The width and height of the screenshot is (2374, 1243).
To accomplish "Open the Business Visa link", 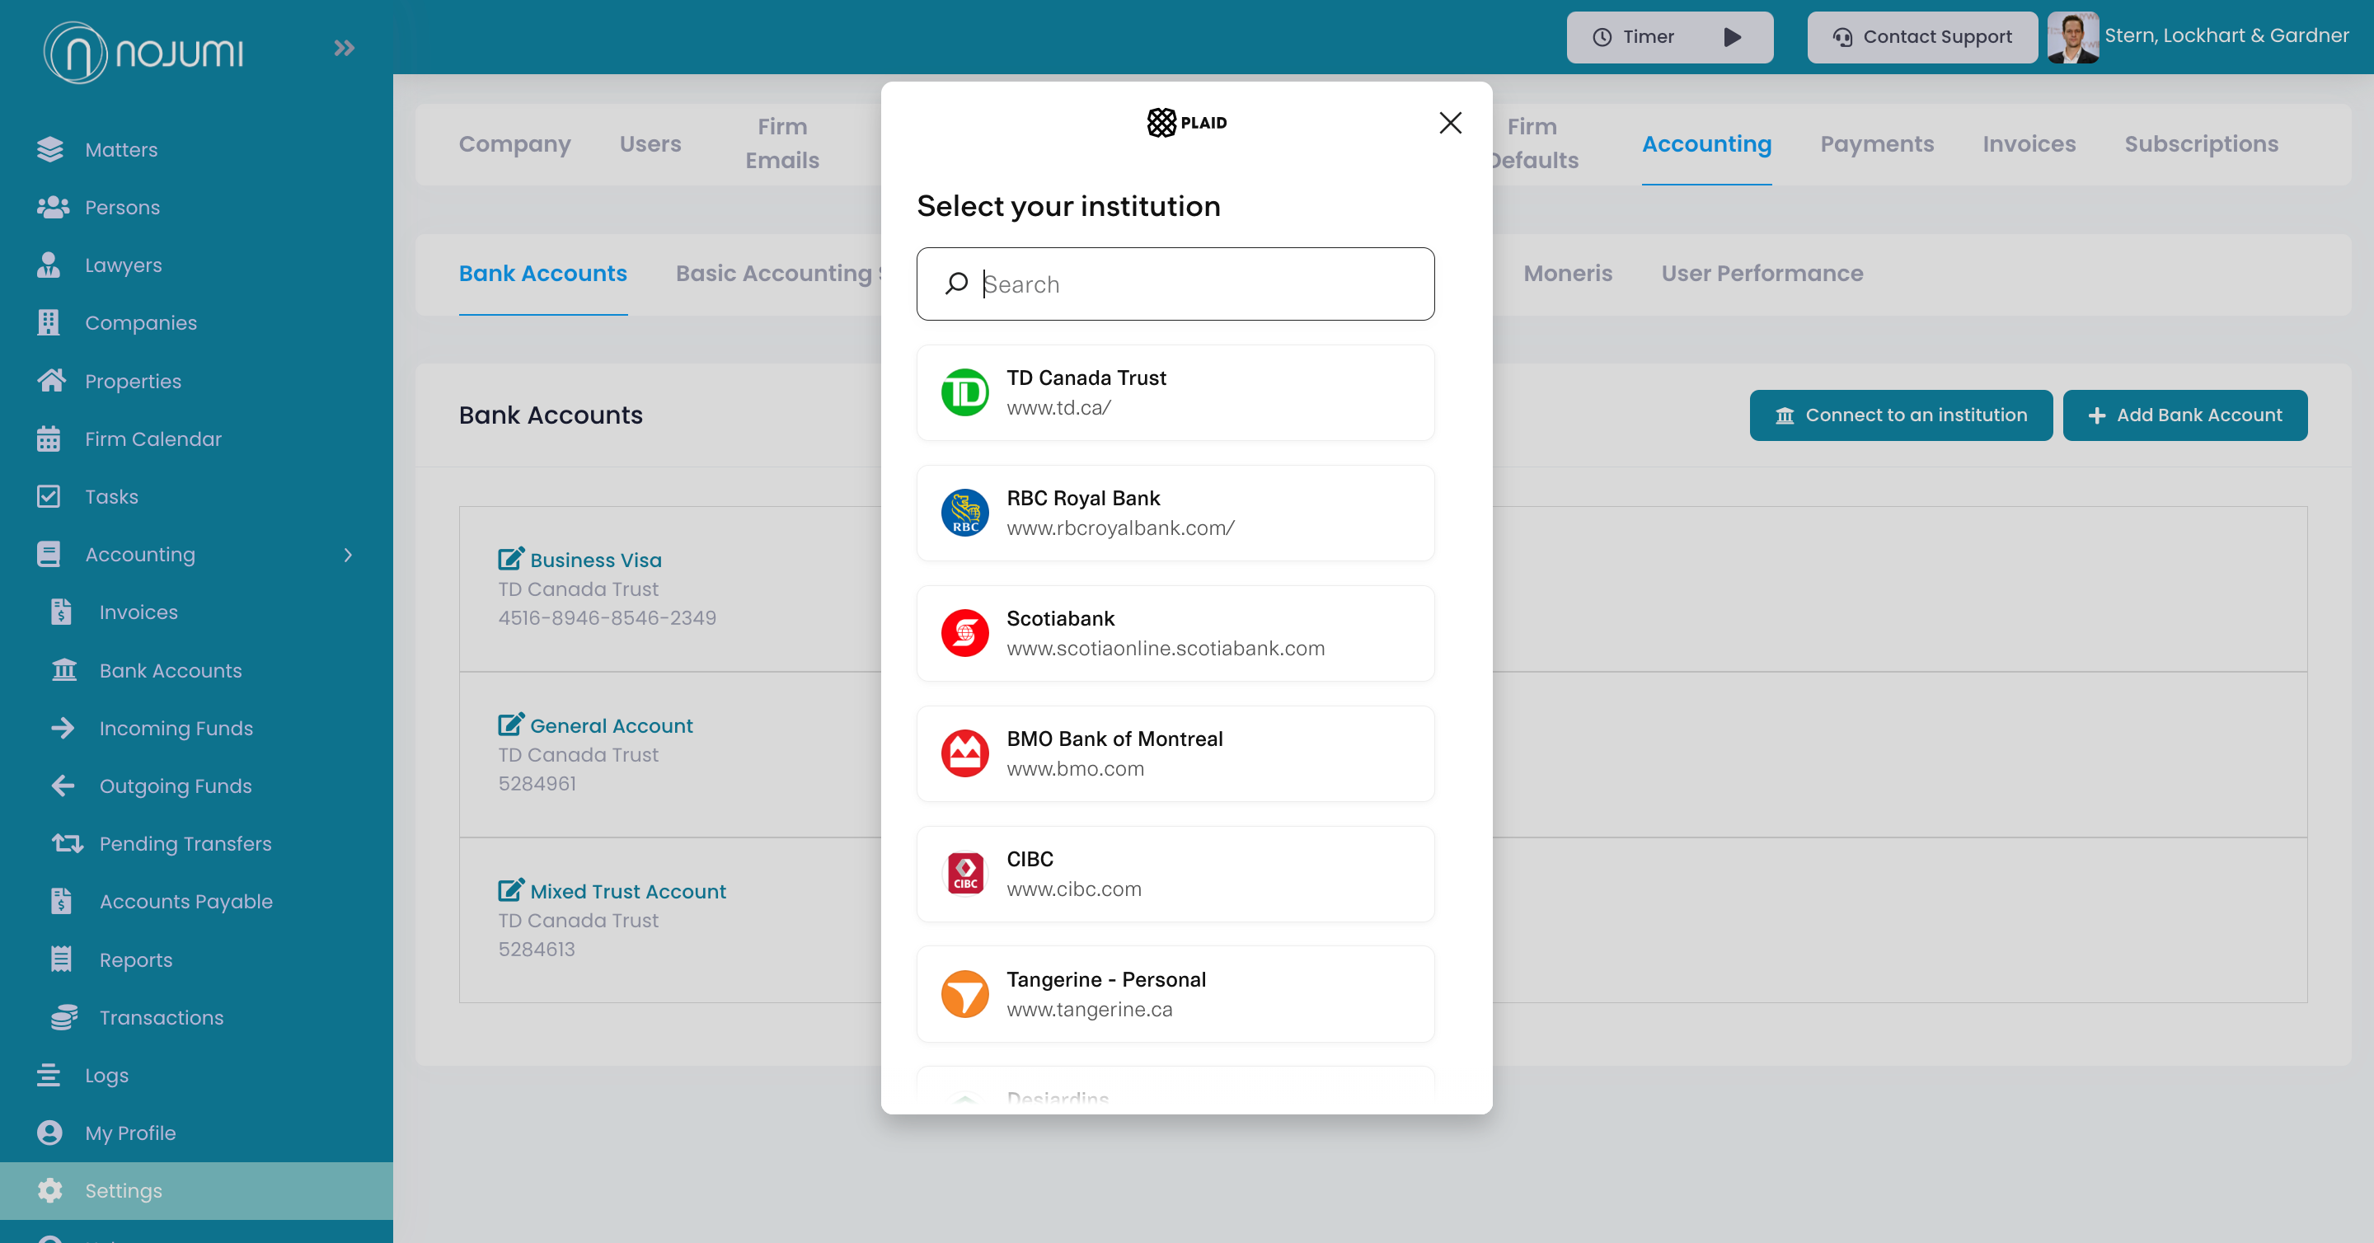I will point(595,560).
